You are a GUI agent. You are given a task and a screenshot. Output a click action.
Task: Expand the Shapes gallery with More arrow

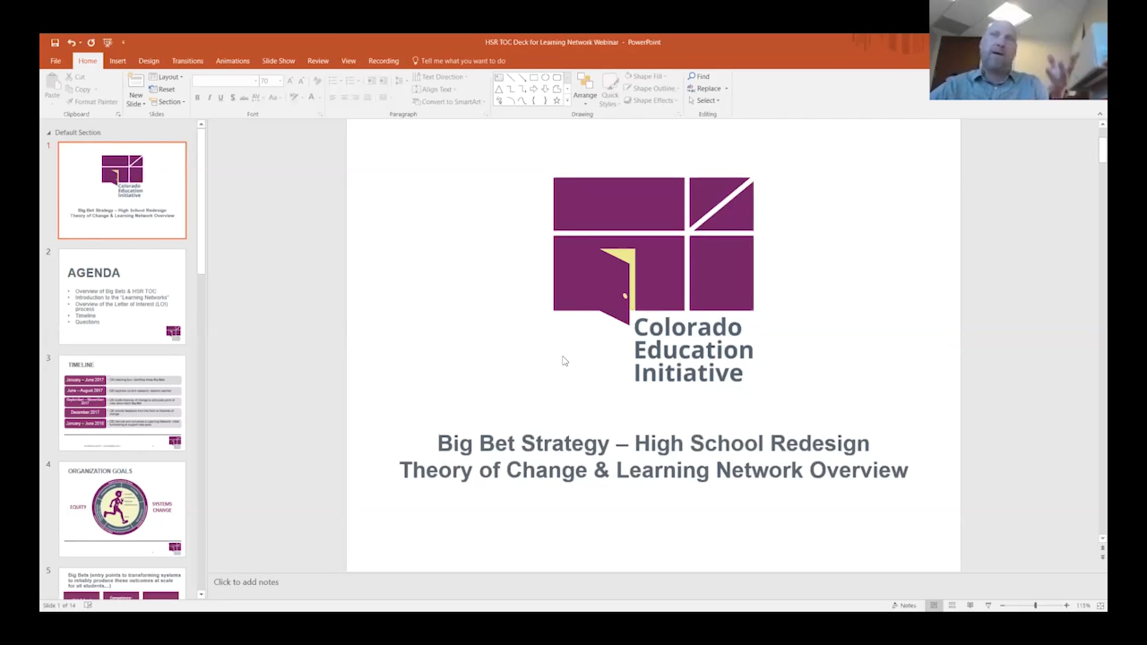tap(567, 100)
